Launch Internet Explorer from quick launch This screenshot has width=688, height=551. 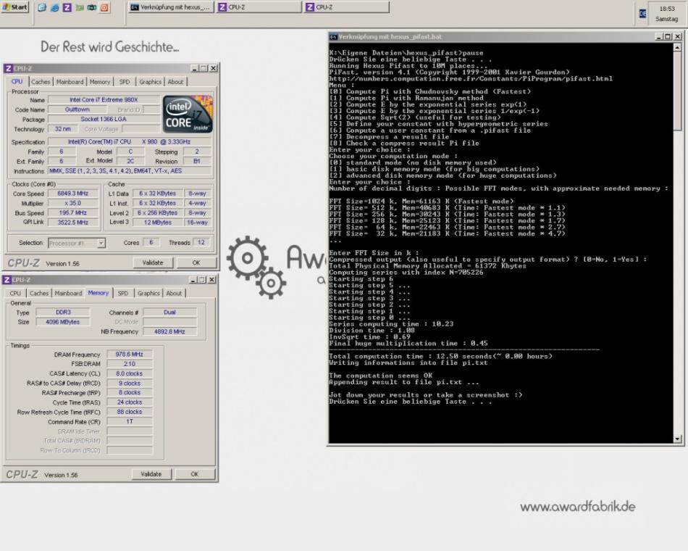click(x=54, y=7)
